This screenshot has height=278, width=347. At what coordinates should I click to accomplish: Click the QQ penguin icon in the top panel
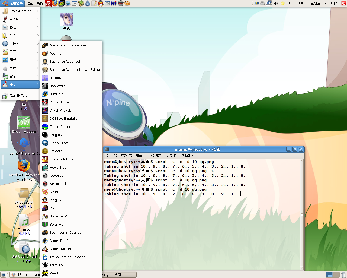101,3
